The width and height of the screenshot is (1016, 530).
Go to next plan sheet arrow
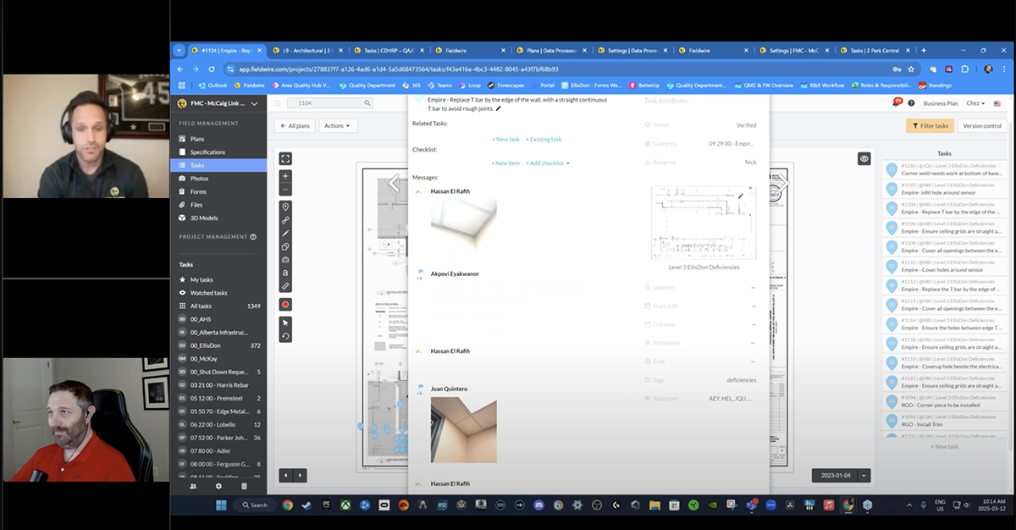[x=300, y=476]
